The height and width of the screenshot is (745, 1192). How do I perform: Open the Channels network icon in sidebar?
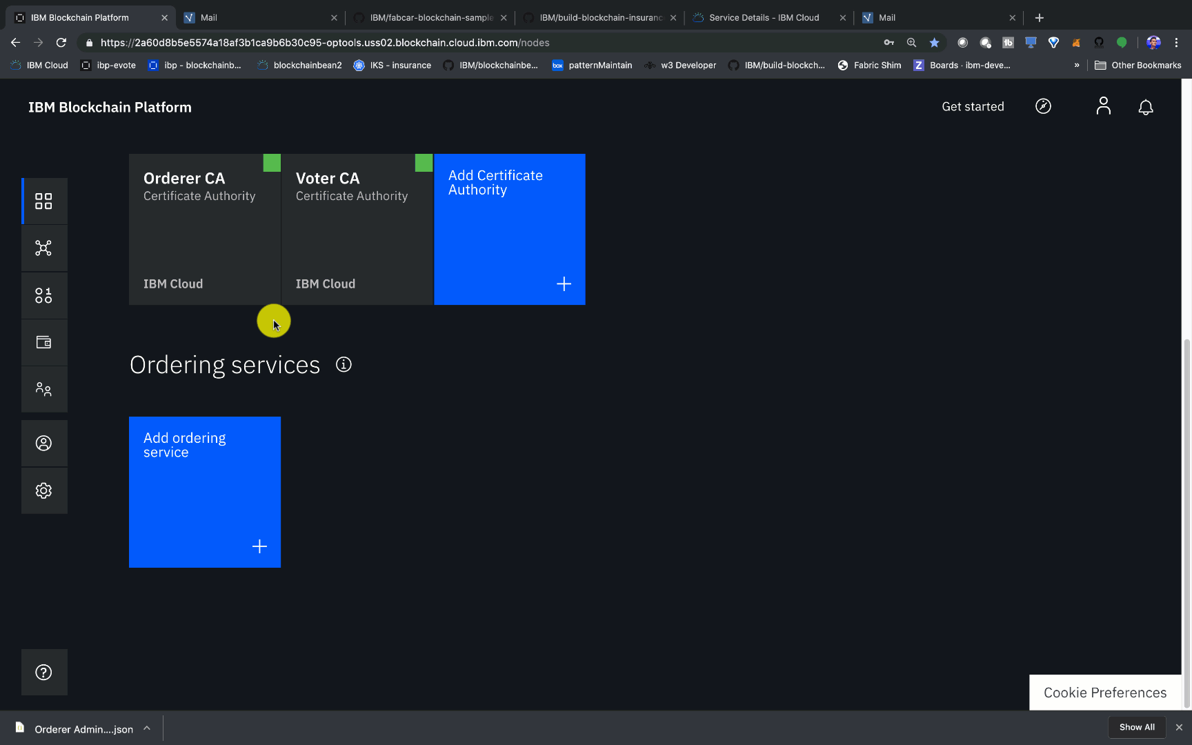43,248
